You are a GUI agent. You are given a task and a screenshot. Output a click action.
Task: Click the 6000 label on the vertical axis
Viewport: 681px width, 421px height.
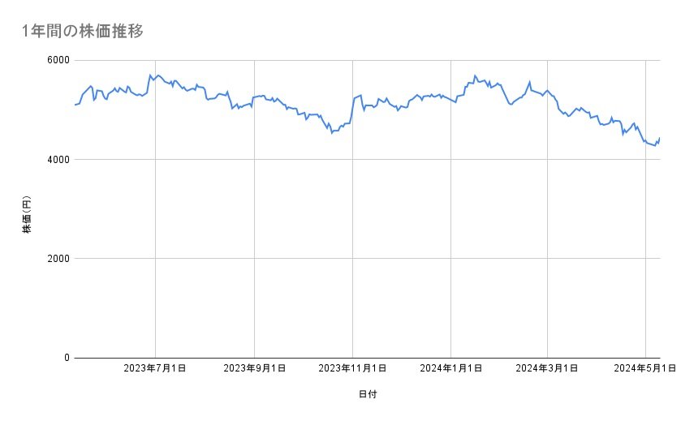[x=58, y=60]
